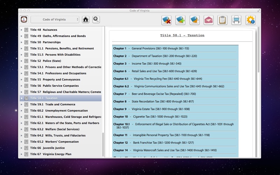Image resolution: width=280 pixels, height=175 pixels.
Task: Click the remove bookmark tag icon
Action: click(x=167, y=20)
